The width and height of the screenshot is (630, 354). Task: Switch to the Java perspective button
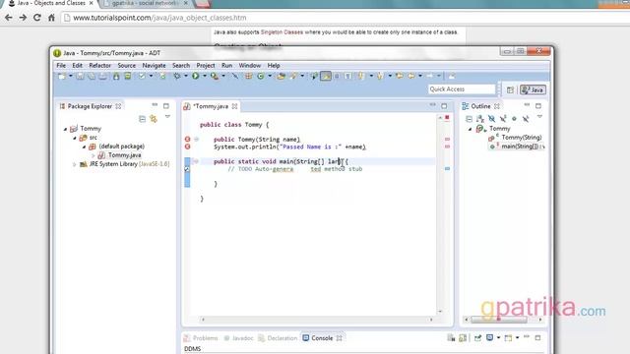pyautogui.click(x=533, y=89)
